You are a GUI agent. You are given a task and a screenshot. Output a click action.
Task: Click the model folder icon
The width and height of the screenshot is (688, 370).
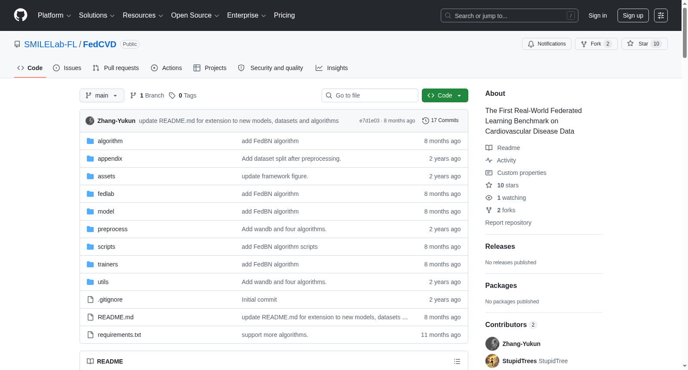click(x=90, y=211)
